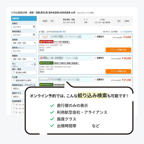Viewport: 144px width, 144px height.
Task: Click 現地に午前中に到着で最安値！ link
Action: coord(66,63)
